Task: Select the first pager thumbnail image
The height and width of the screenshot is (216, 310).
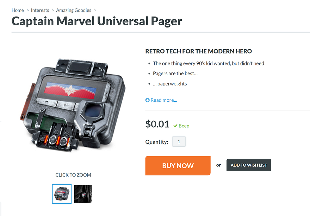Action: pyautogui.click(x=62, y=194)
